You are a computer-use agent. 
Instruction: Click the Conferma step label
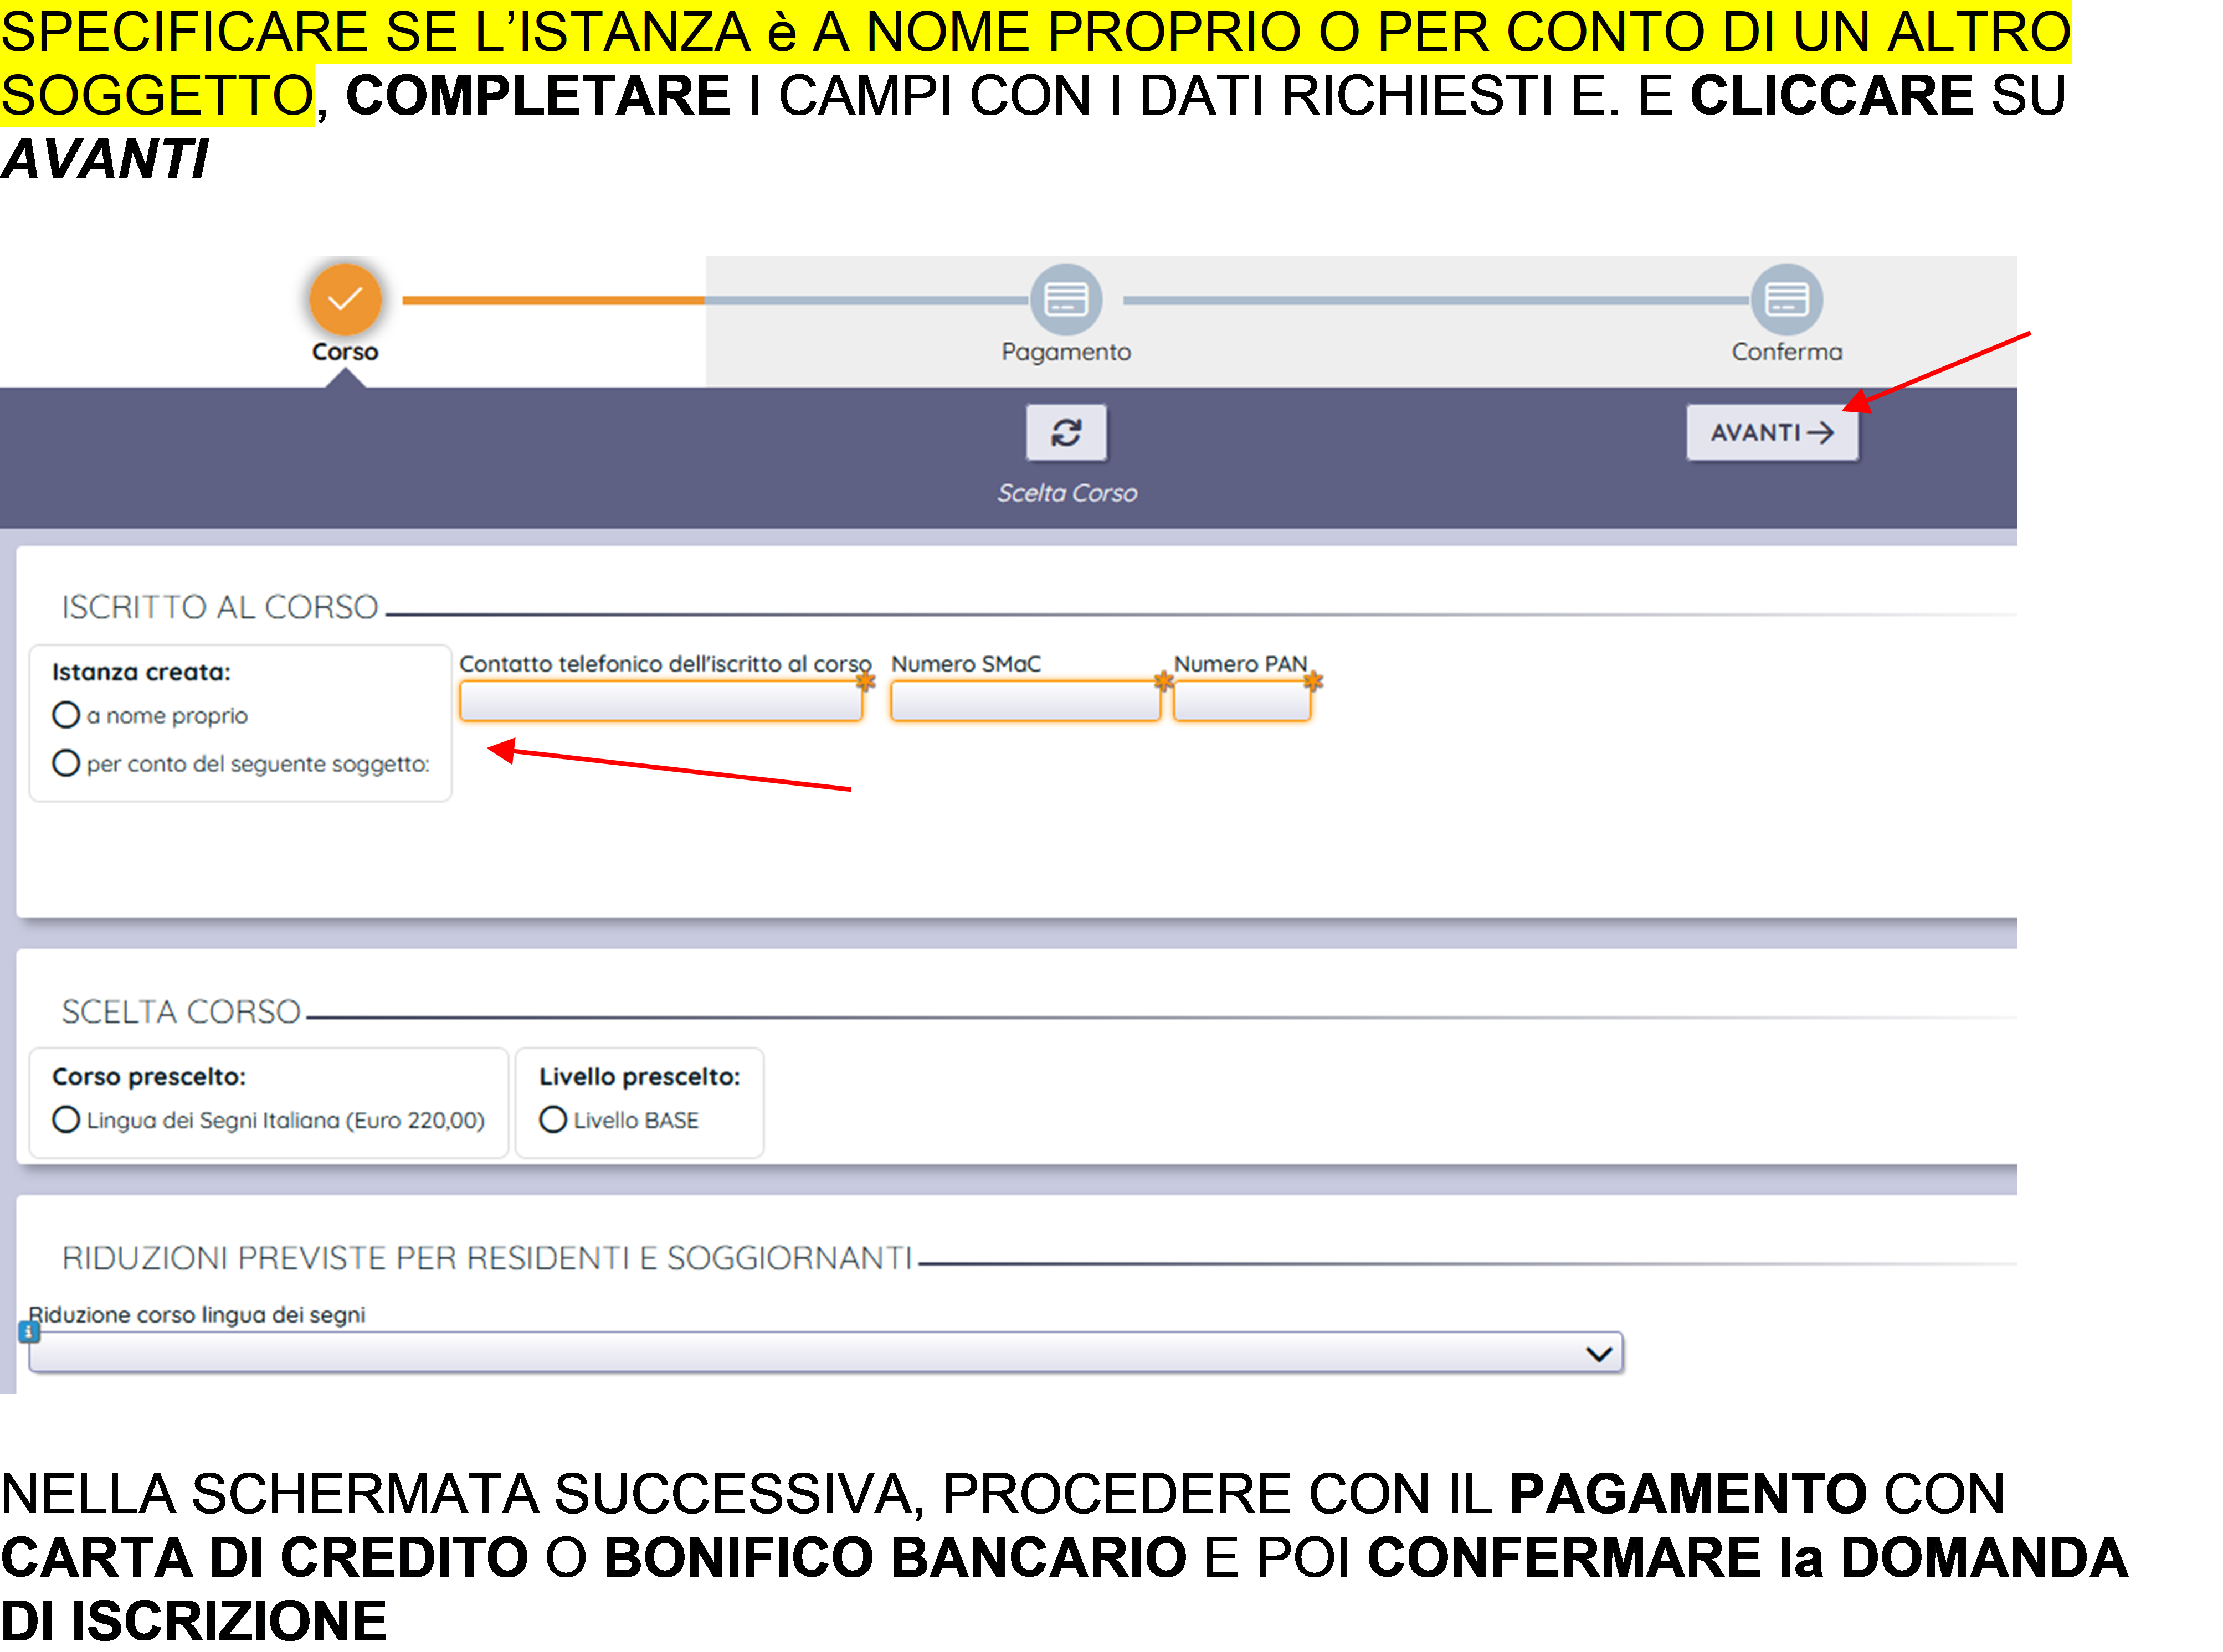coord(1787,352)
